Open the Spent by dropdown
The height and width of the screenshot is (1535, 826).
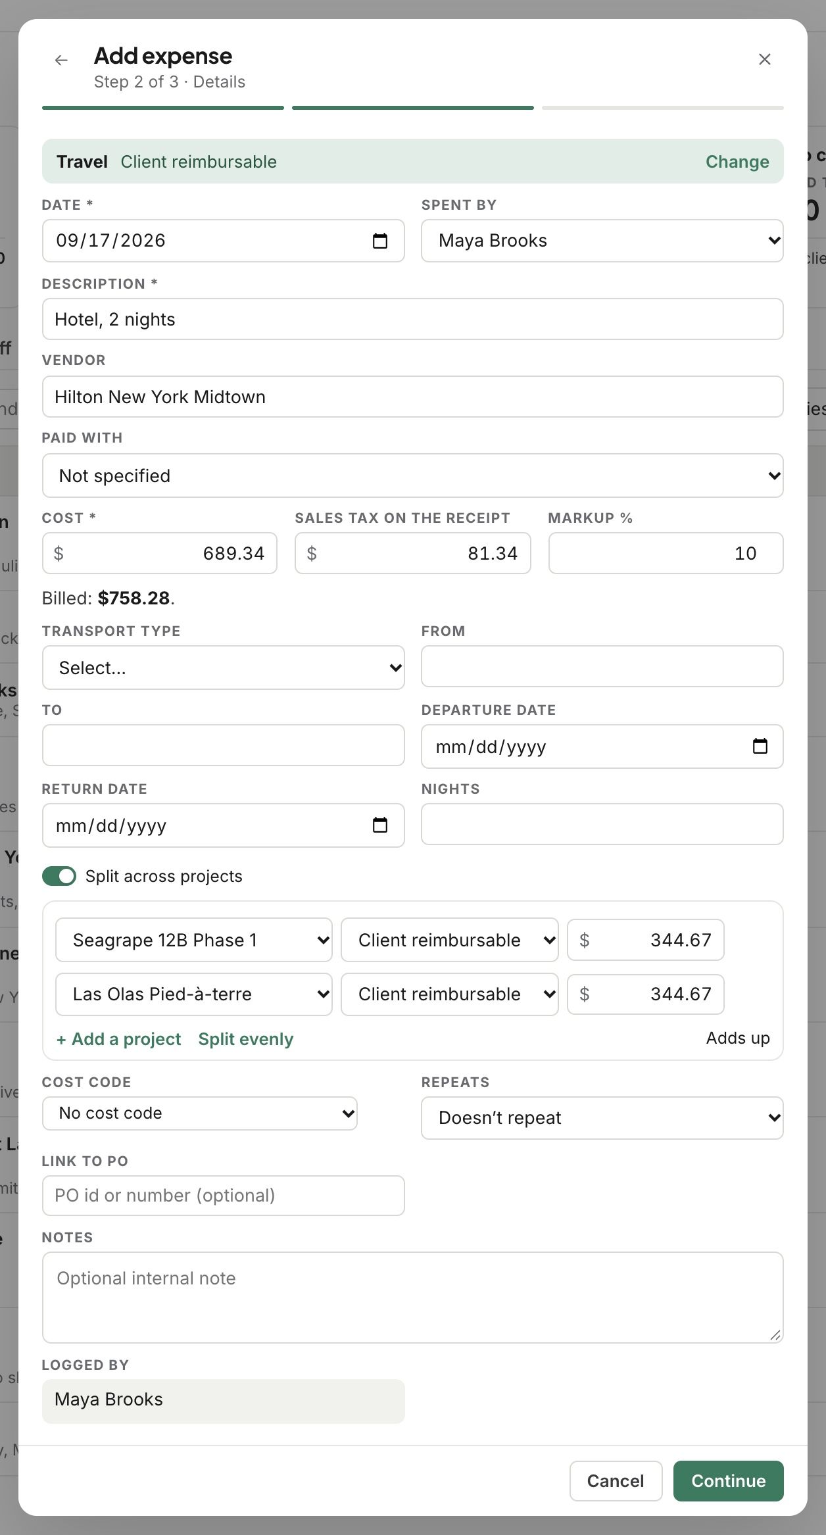pyautogui.click(x=602, y=241)
